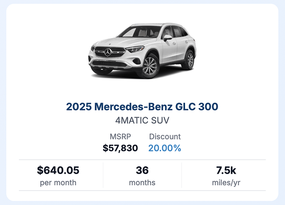Screen dimensions: 285x205
Task: Click the car's rear wheel
Action: pos(190,60)
